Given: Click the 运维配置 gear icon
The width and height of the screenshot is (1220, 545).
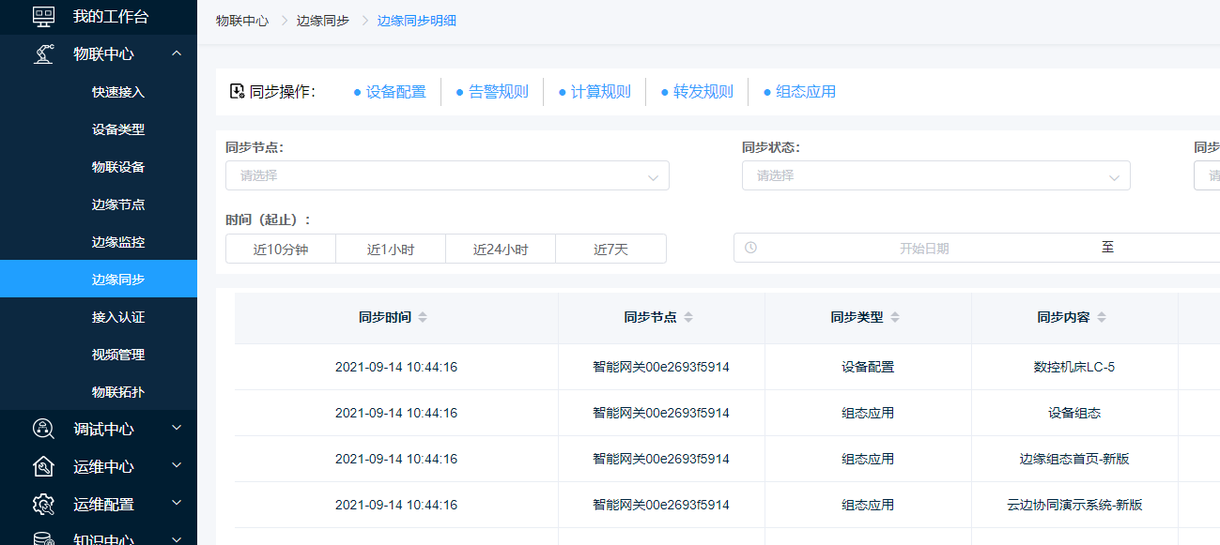Looking at the screenshot, I should (x=43, y=504).
